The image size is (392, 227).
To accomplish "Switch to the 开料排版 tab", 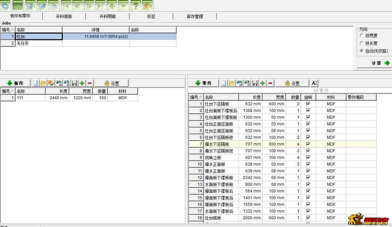I will coord(64,16).
